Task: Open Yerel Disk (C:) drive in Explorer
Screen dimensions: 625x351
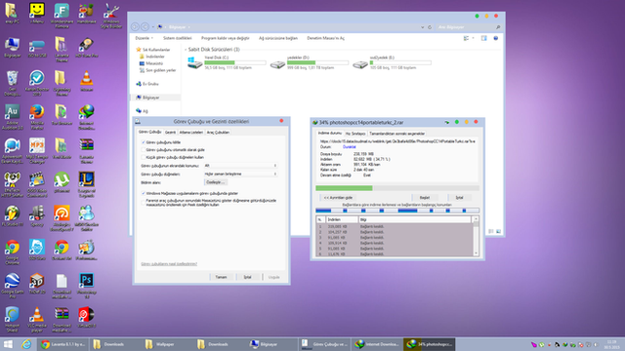Action: pos(227,62)
